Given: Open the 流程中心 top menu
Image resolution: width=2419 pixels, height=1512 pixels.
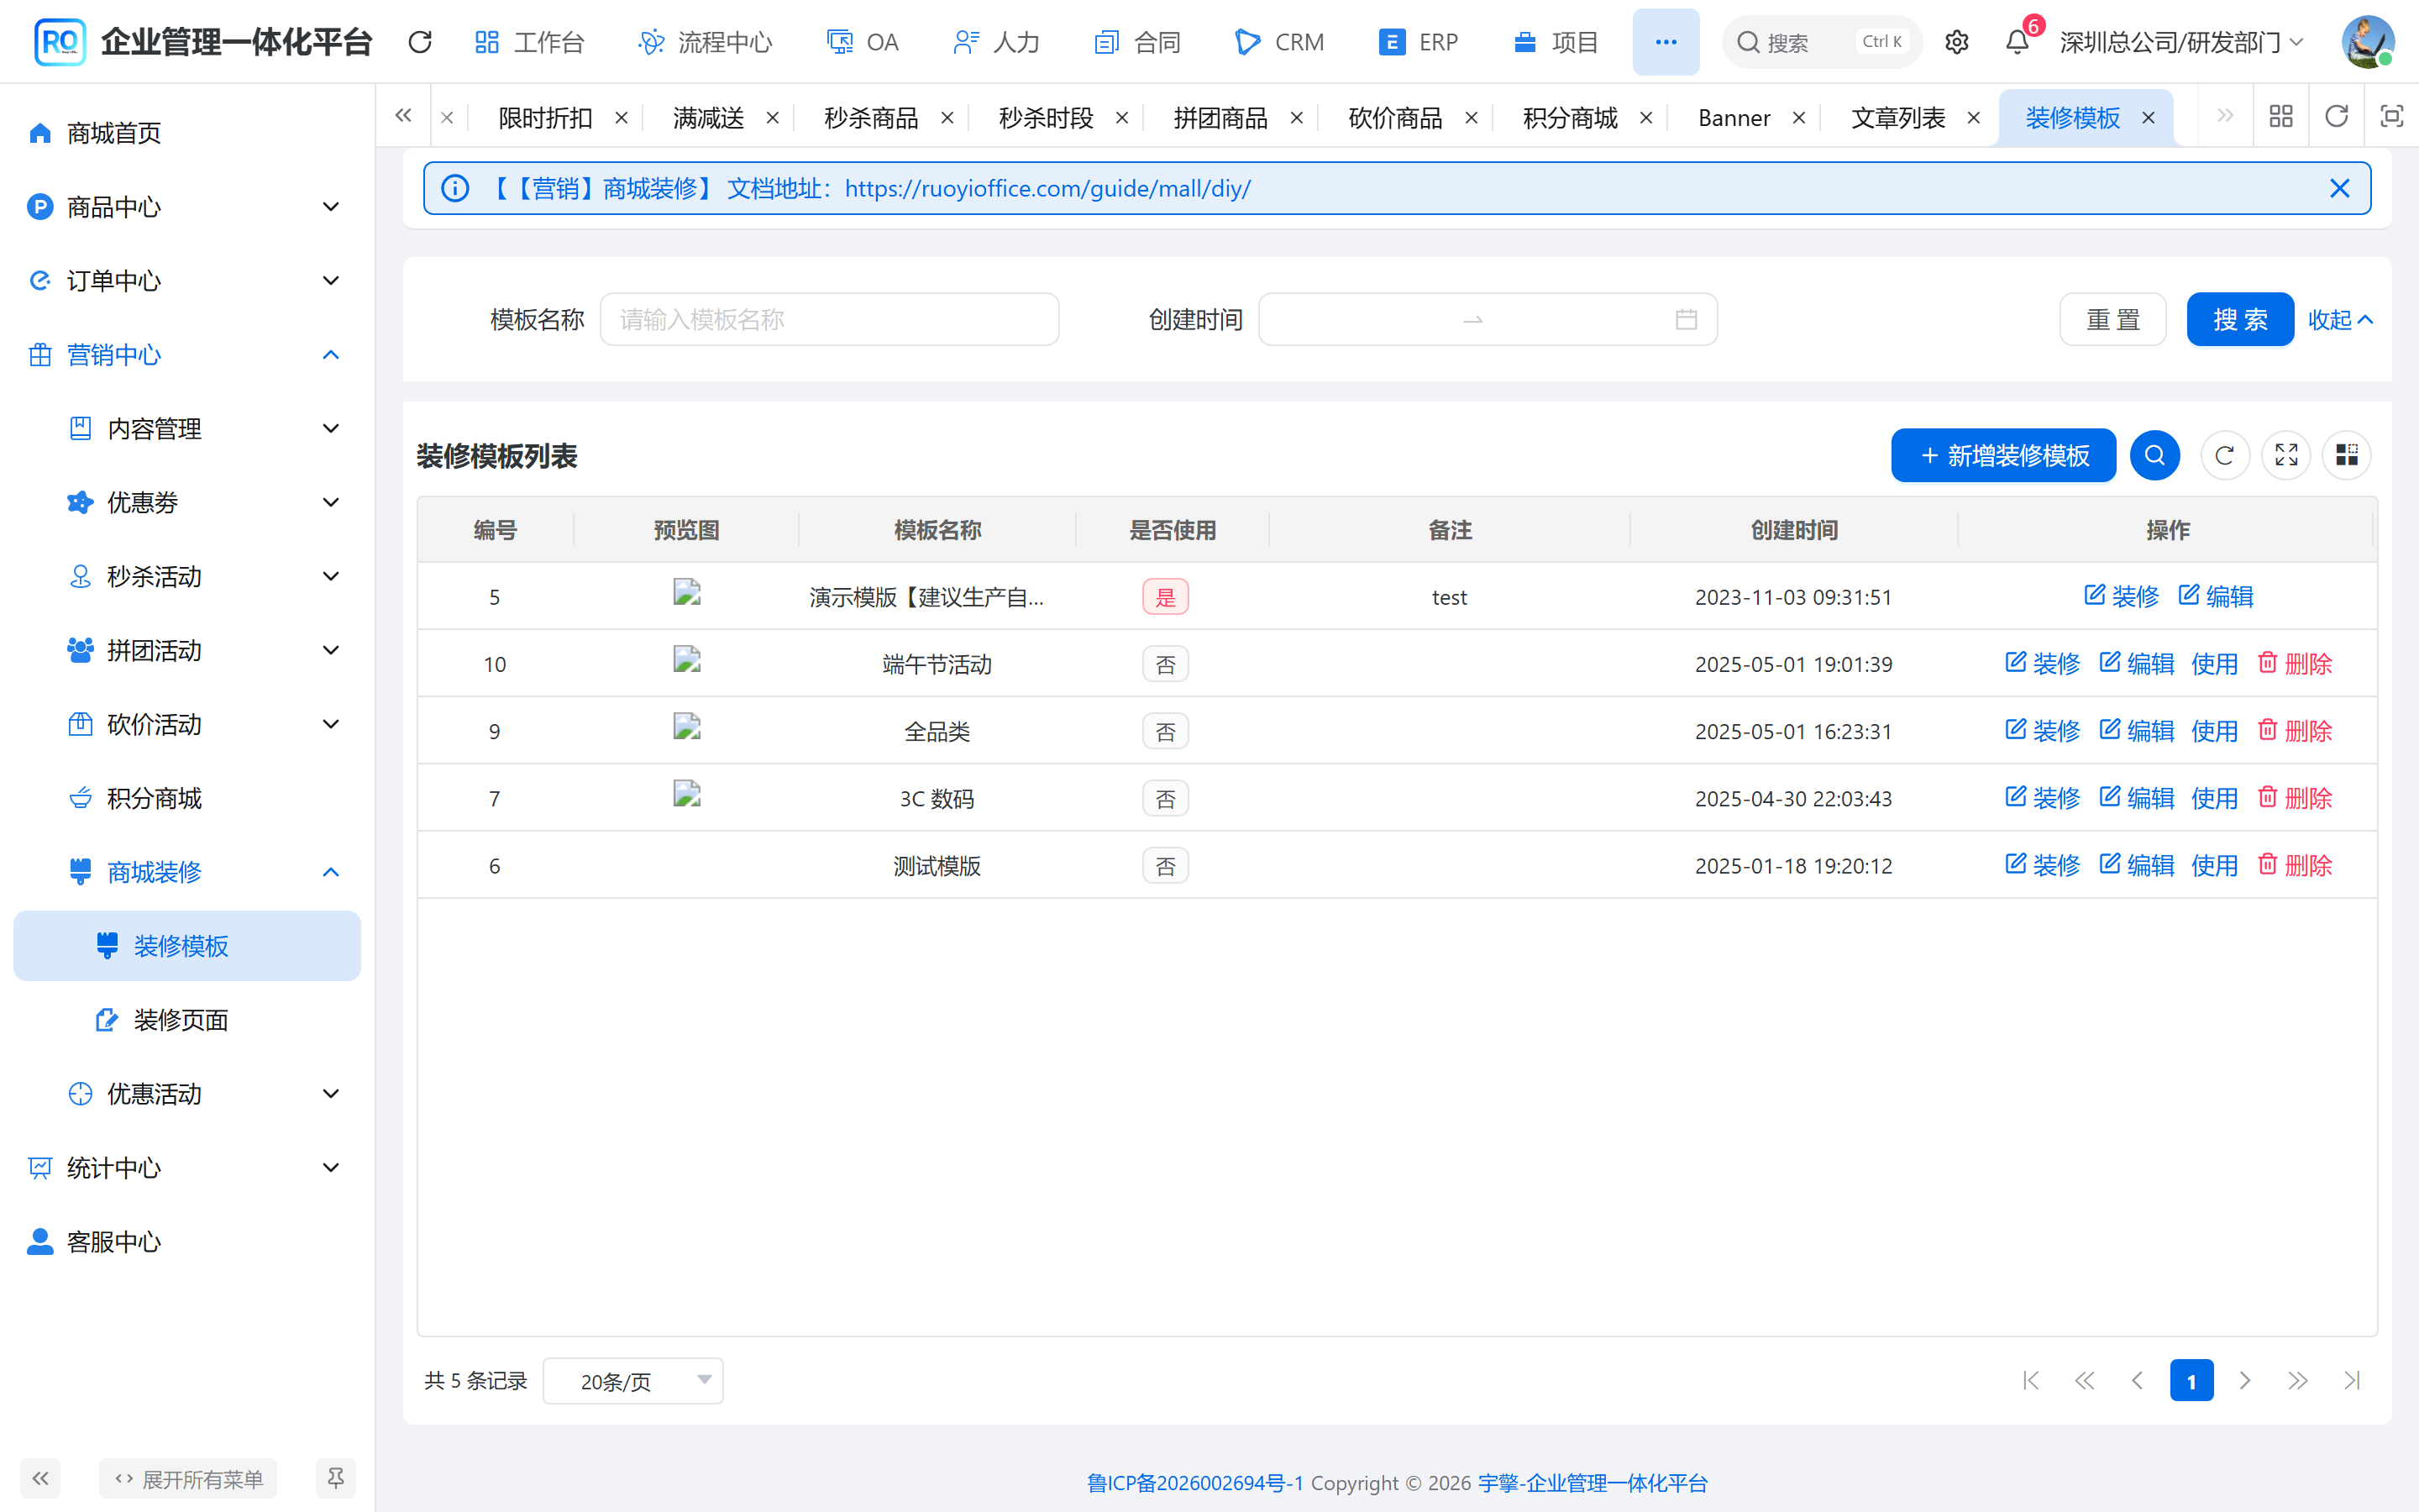Looking at the screenshot, I should click(705, 42).
